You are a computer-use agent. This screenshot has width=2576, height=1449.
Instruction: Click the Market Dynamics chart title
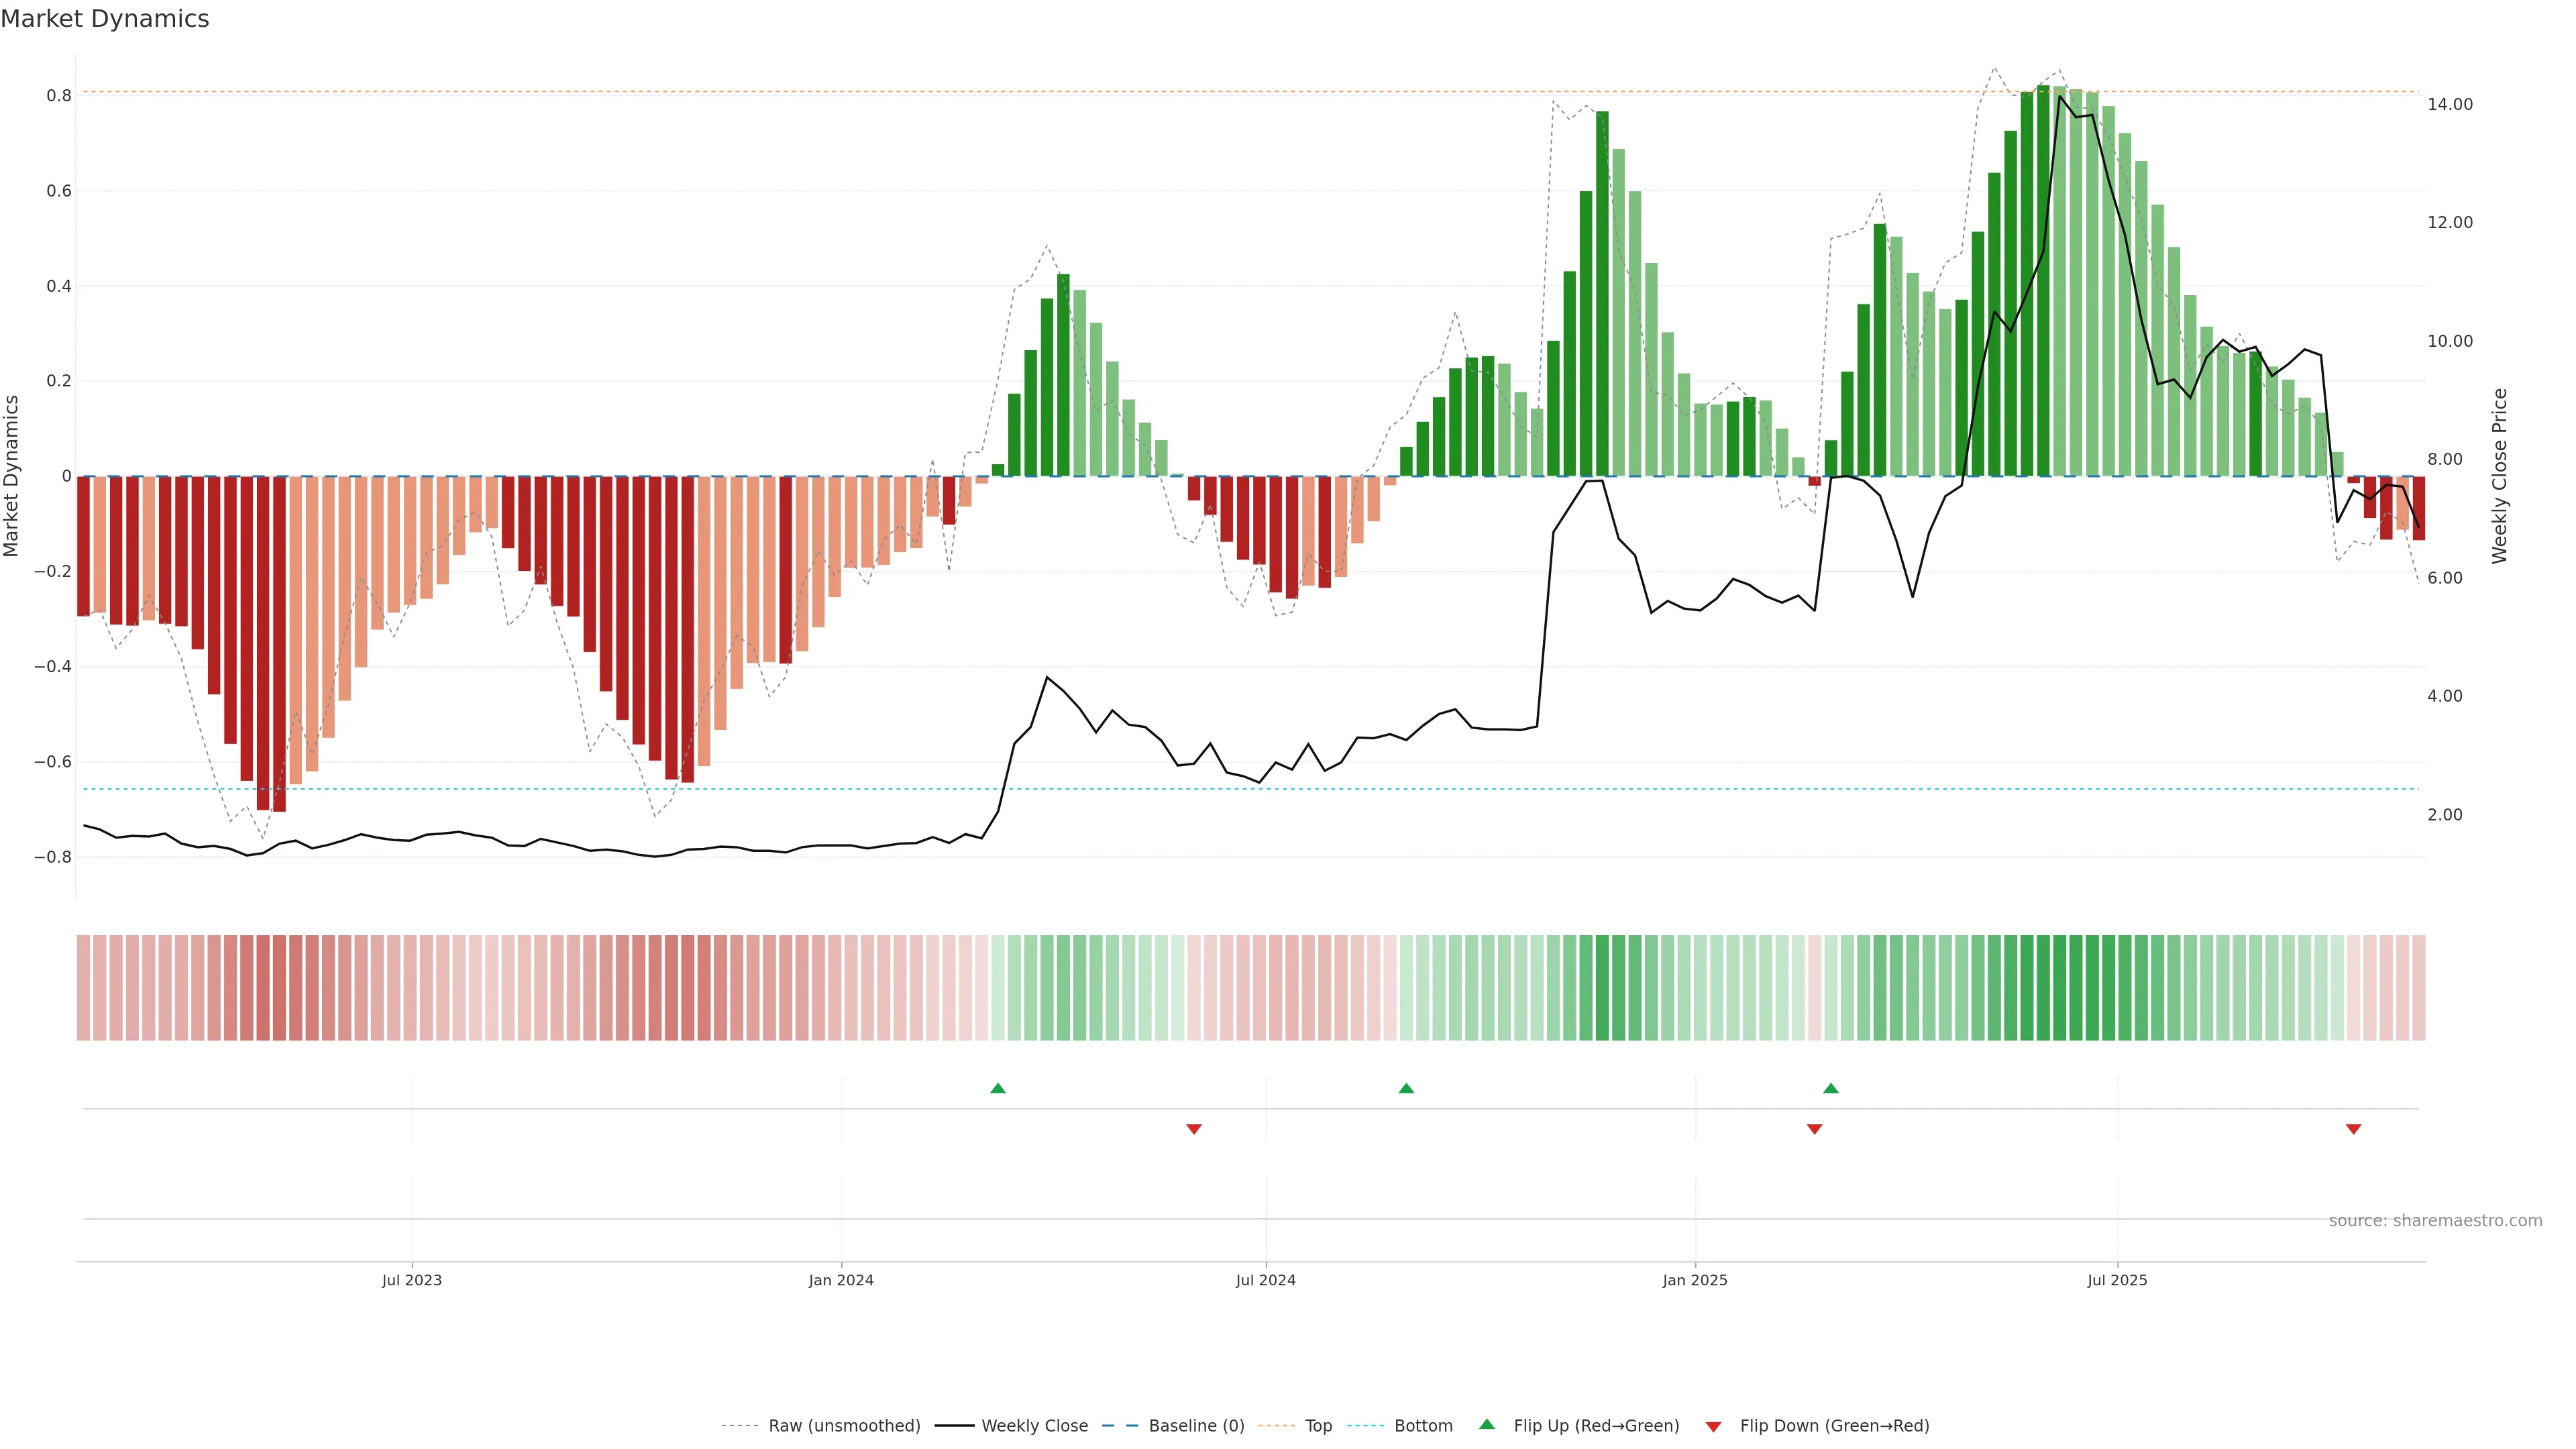pos(105,19)
